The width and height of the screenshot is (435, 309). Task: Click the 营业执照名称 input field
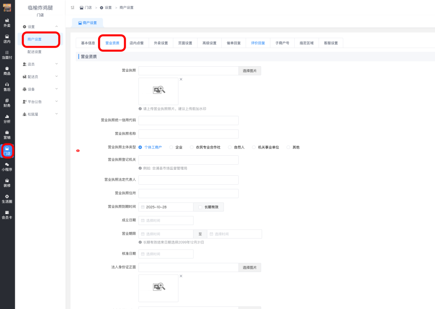pyautogui.click(x=188, y=134)
